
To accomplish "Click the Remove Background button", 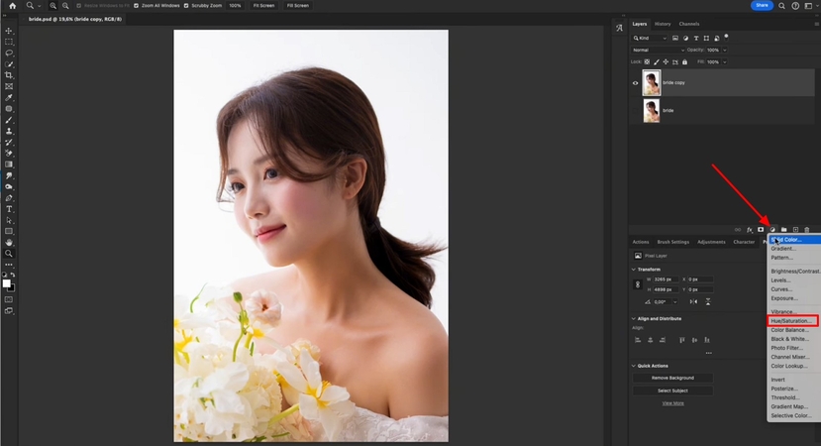I will click(x=672, y=378).
